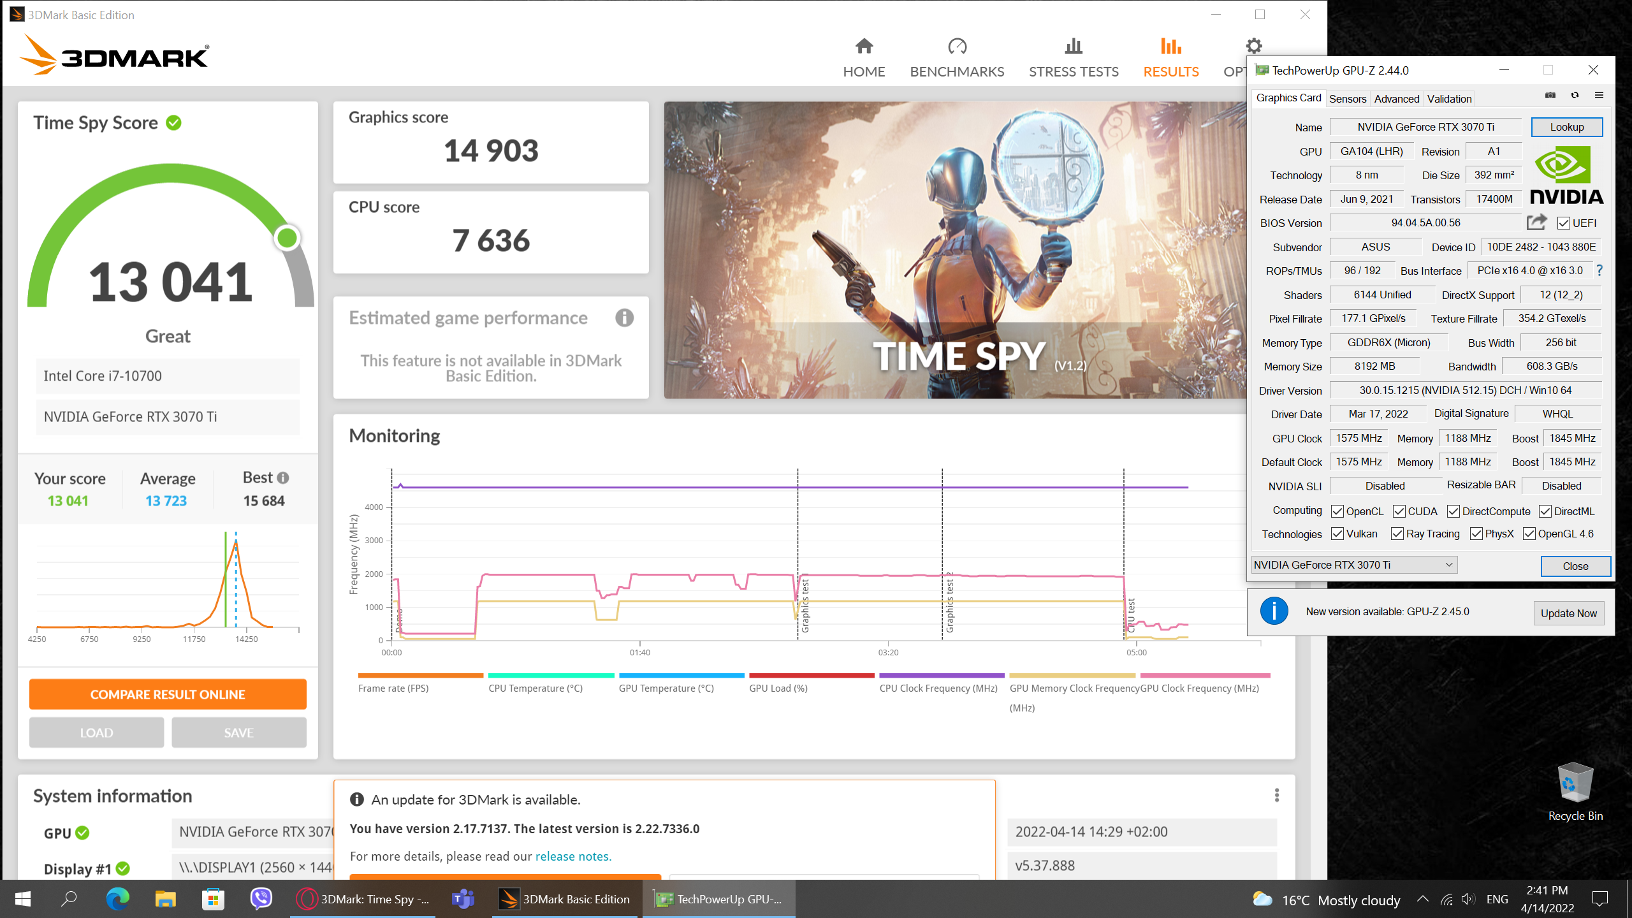This screenshot has width=1632, height=918.
Task: Toggle the UEFI checkbox
Action: click(x=1564, y=223)
